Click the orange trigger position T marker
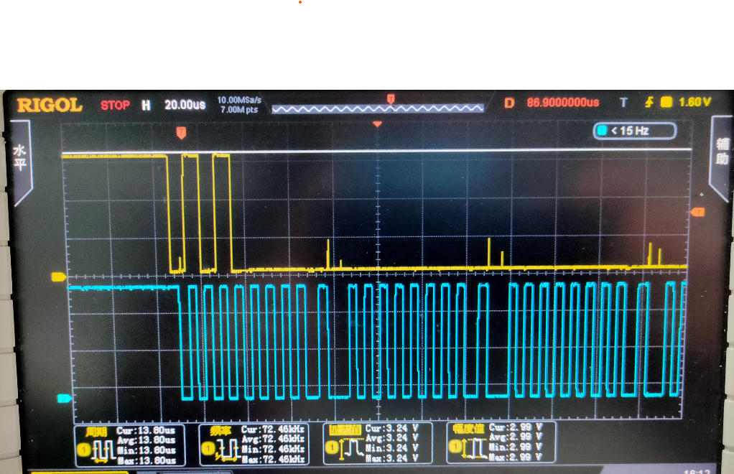The image size is (734, 474). click(x=181, y=133)
